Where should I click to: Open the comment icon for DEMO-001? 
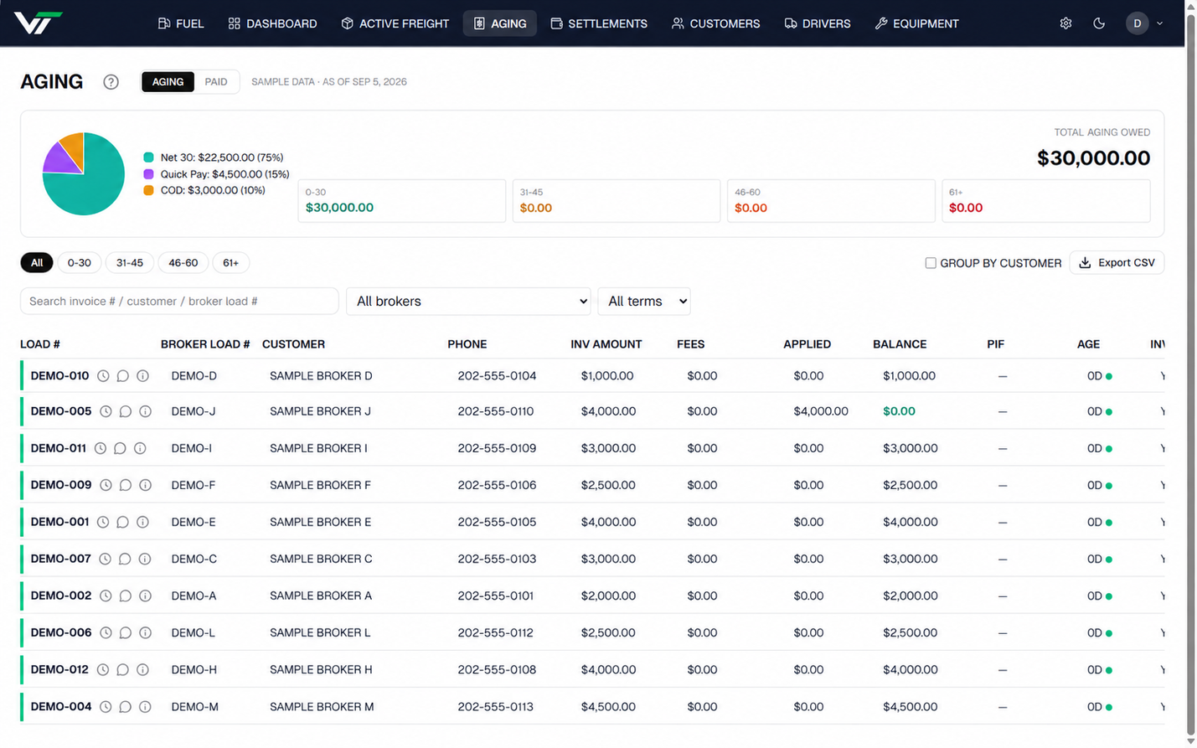[123, 522]
